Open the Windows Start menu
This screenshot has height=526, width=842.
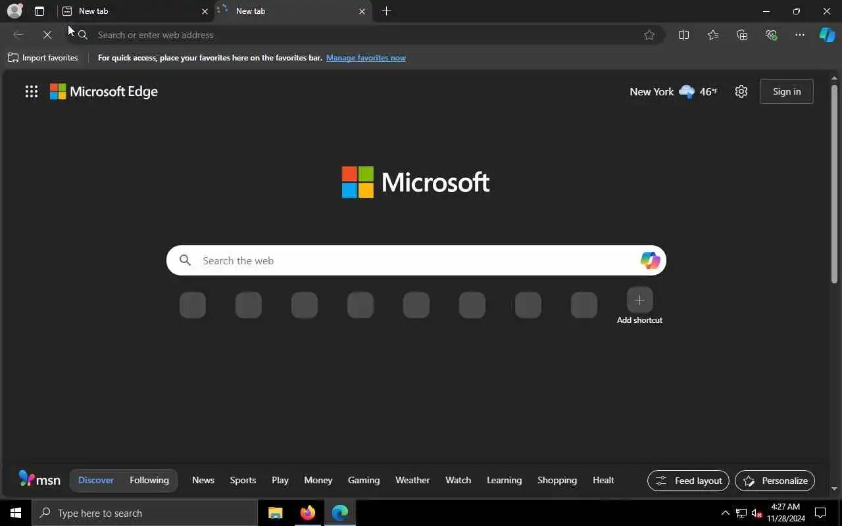[x=16, y=513]
